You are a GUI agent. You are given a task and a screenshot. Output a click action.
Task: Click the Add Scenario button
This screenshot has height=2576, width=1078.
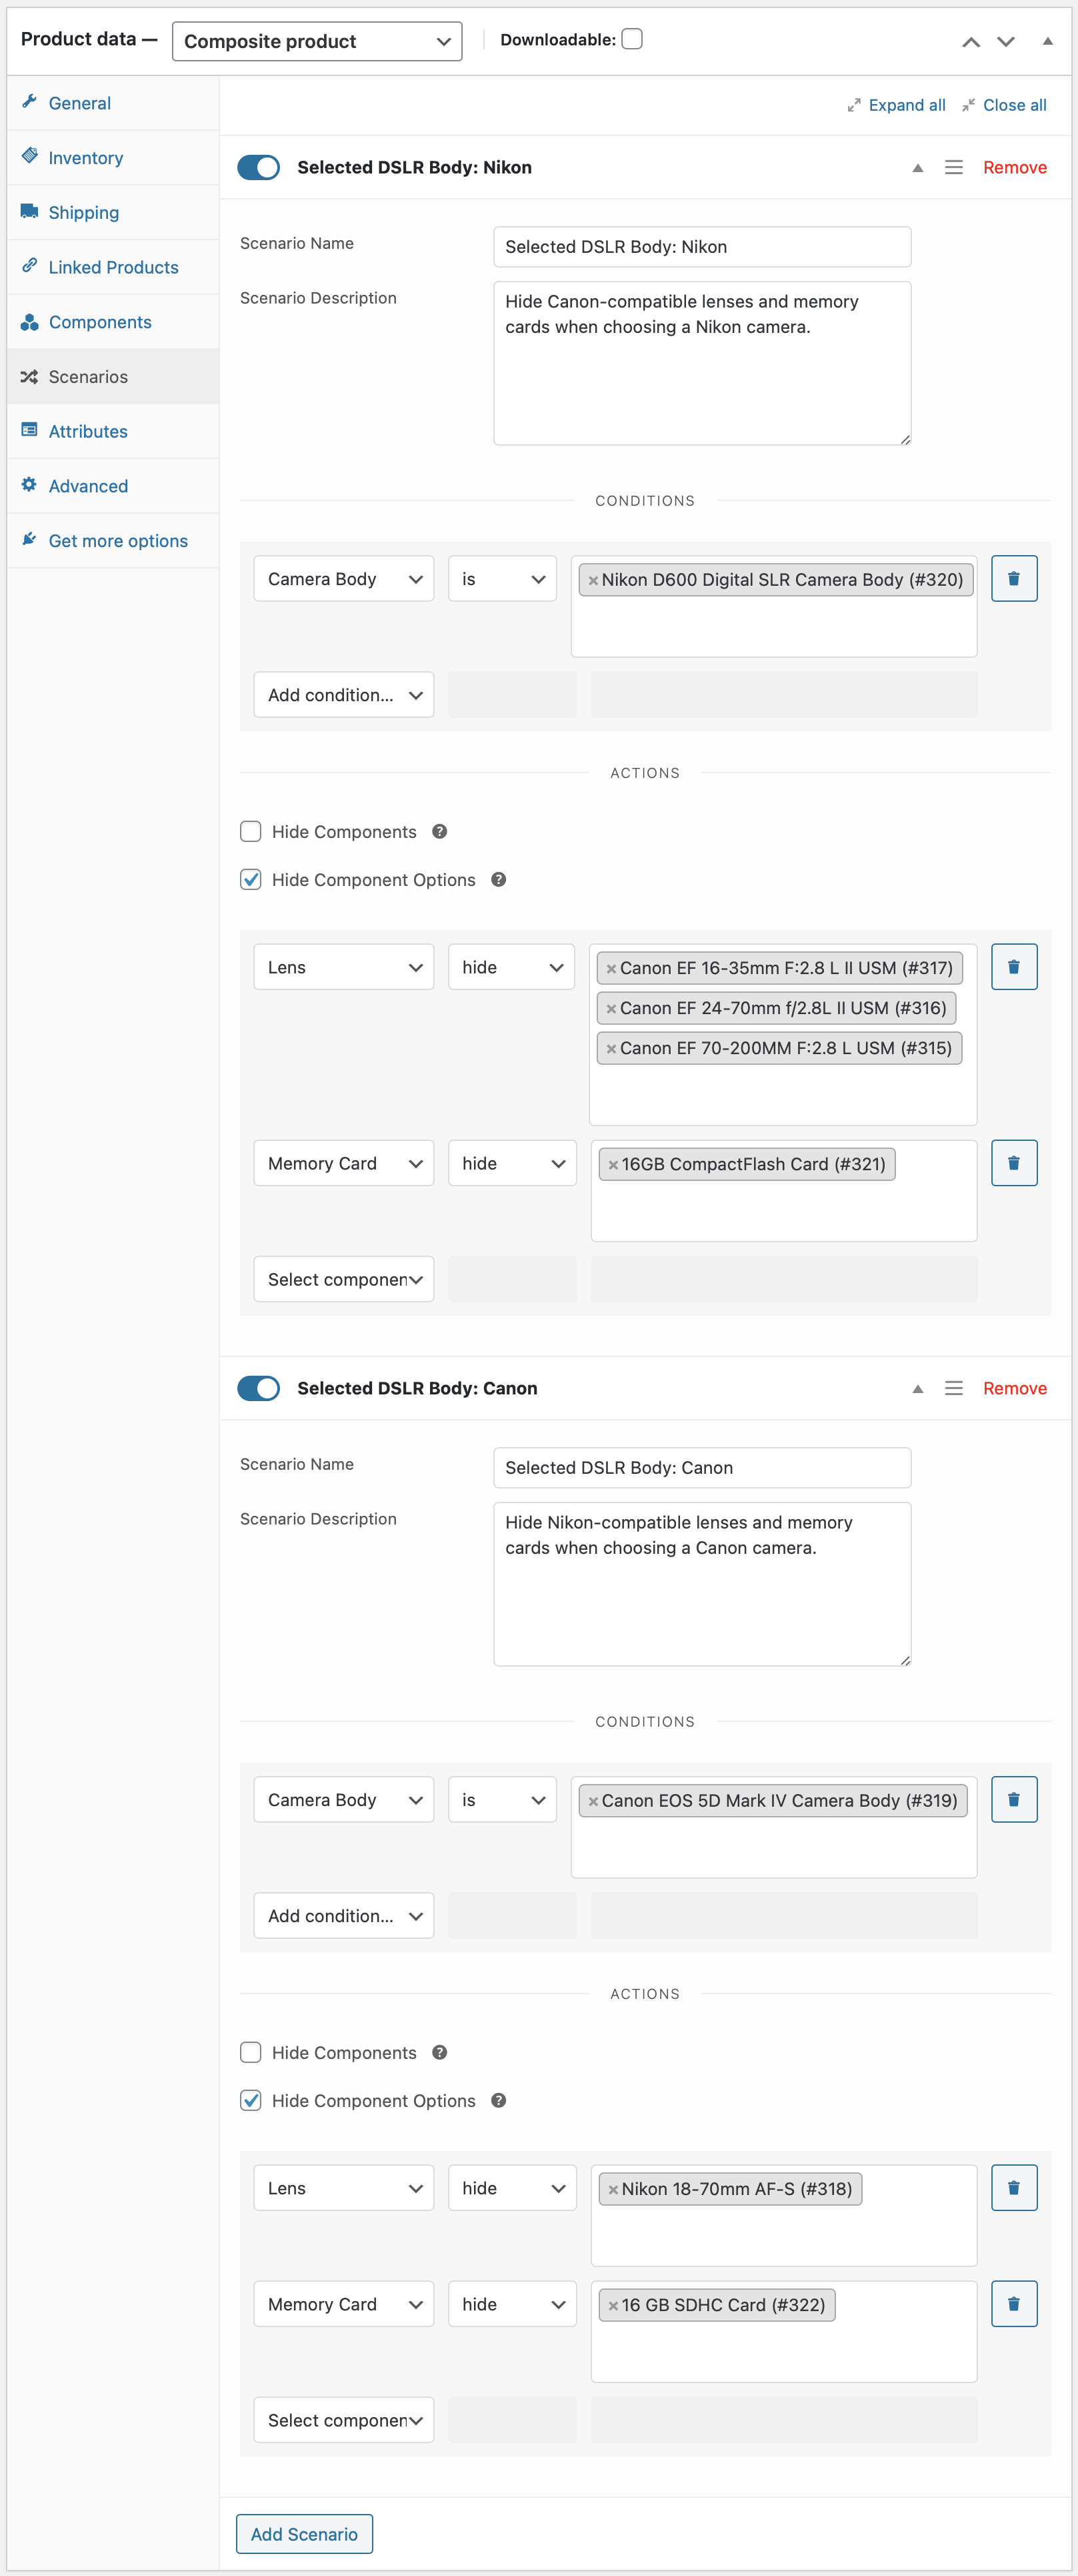304,2534
